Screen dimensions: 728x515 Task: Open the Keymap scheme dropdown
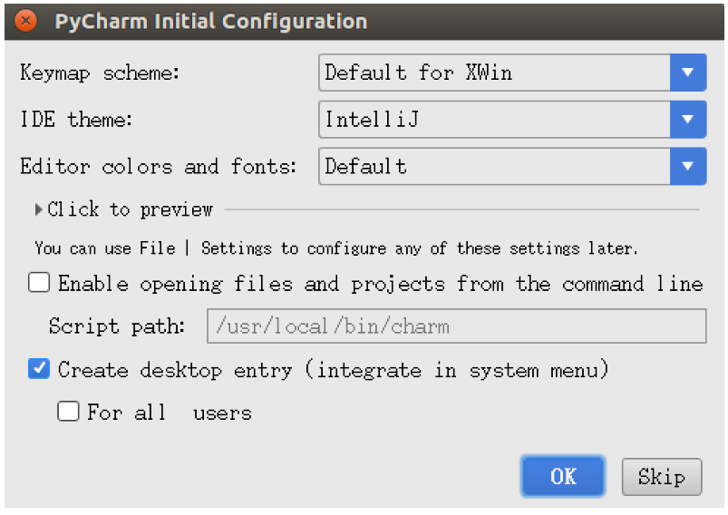tap(512, 73)
